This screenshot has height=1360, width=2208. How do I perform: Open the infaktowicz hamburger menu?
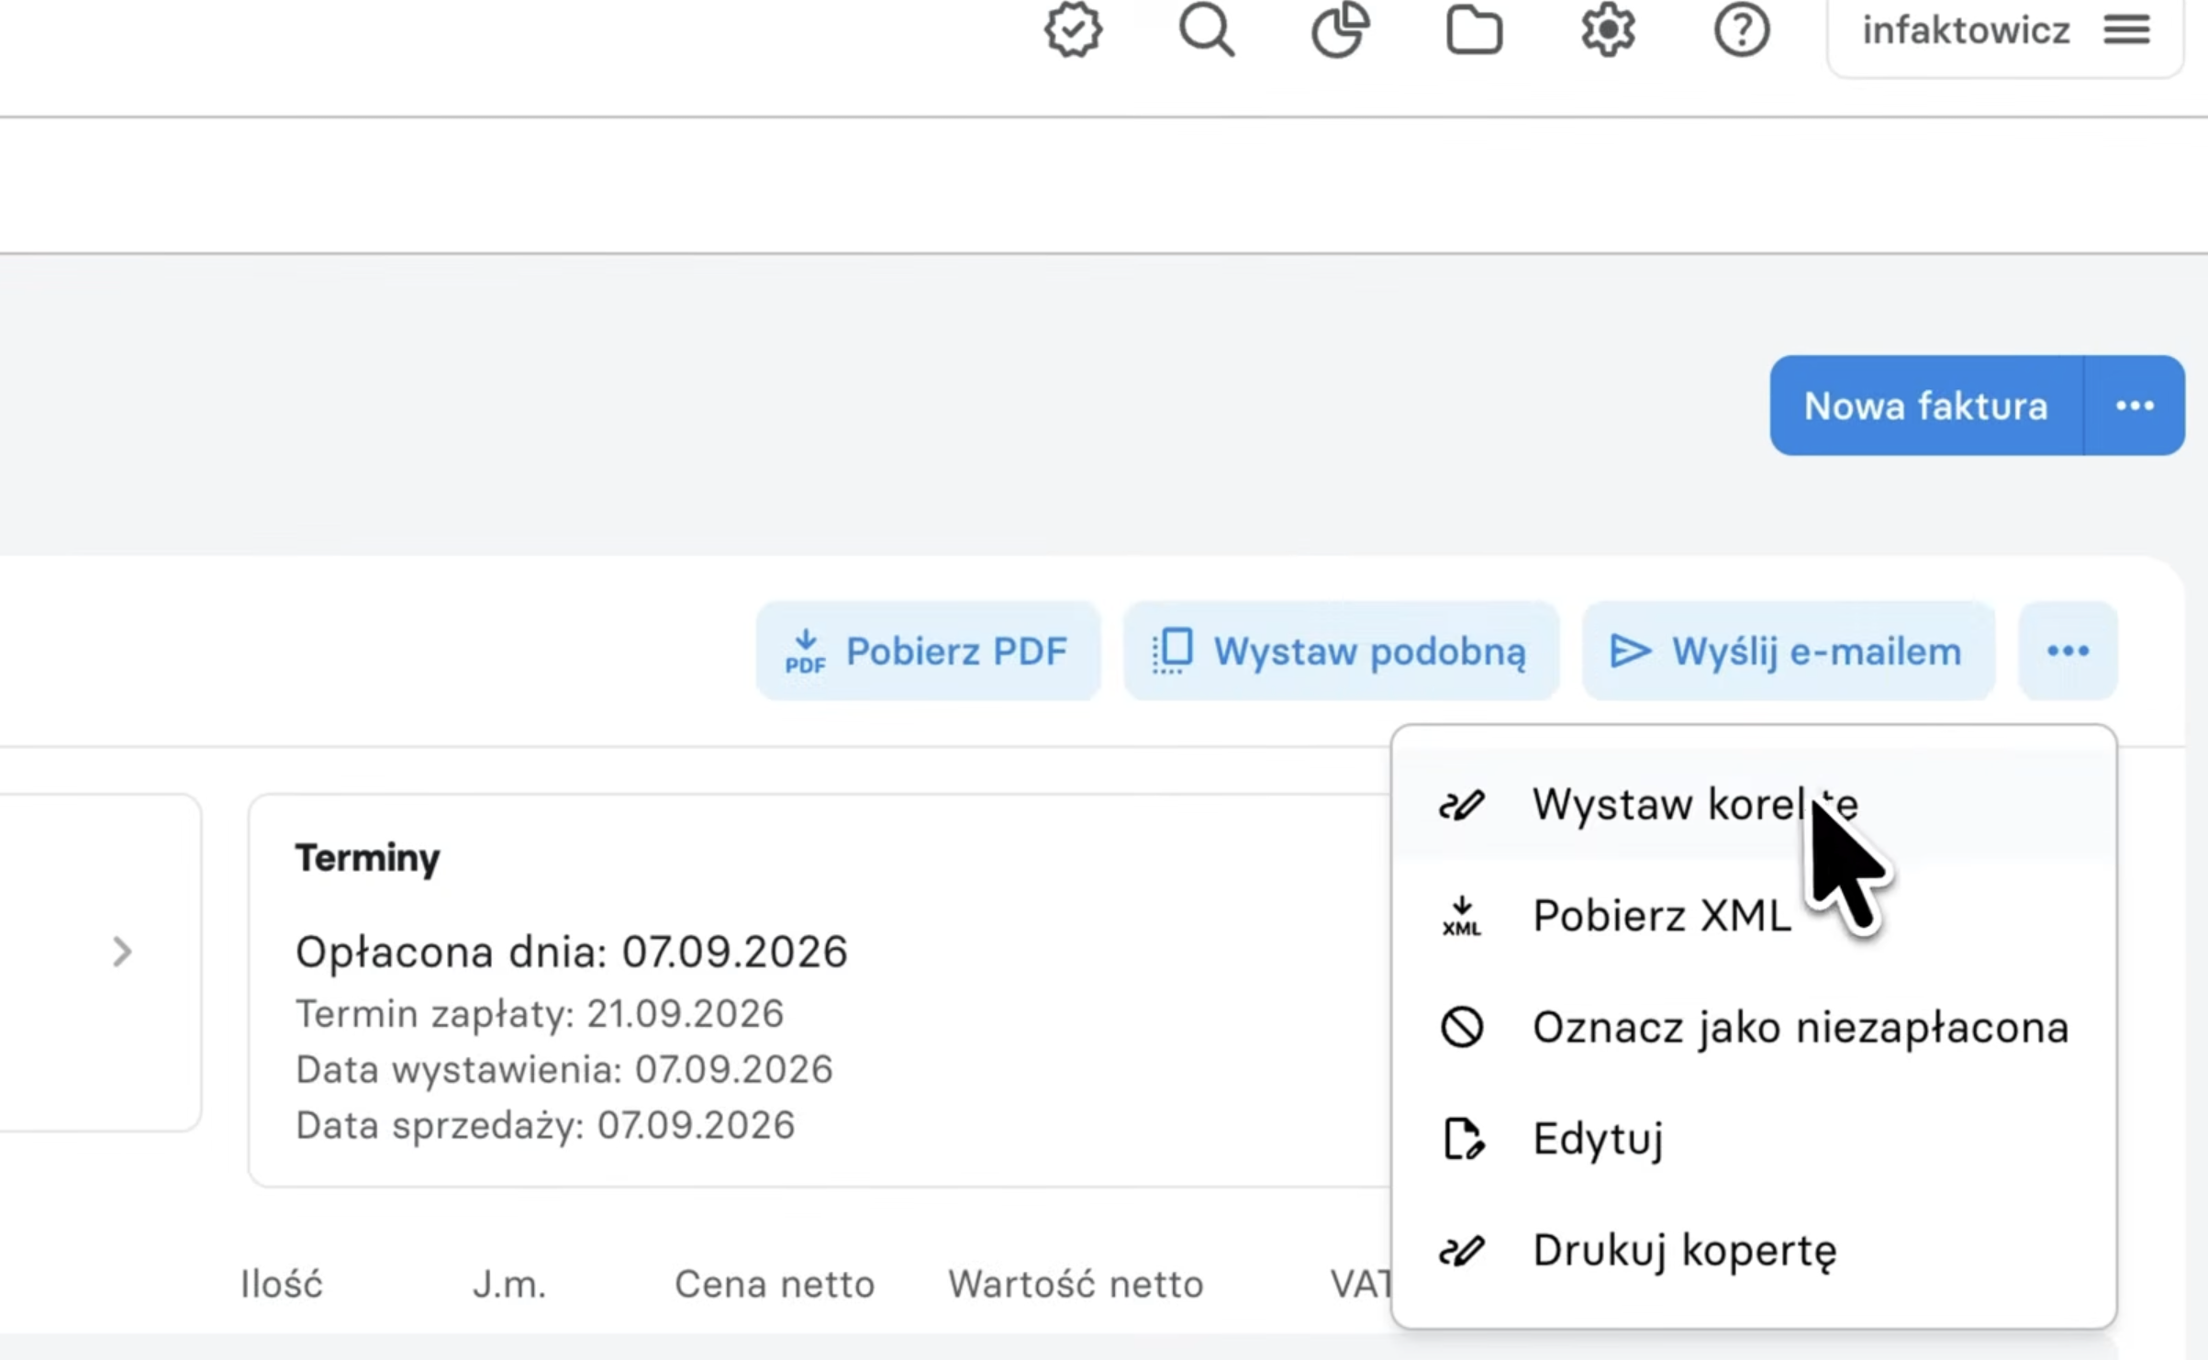click(x=2127, y=30)
